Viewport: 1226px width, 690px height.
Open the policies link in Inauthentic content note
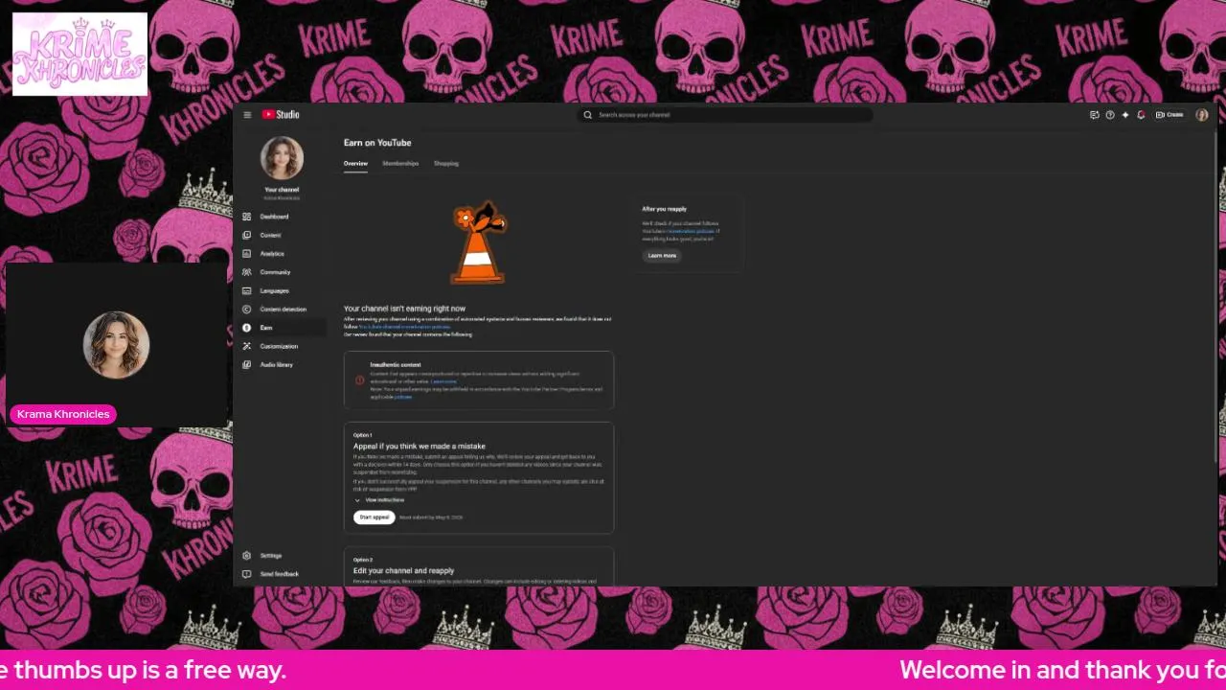click(x=403, y=397)
